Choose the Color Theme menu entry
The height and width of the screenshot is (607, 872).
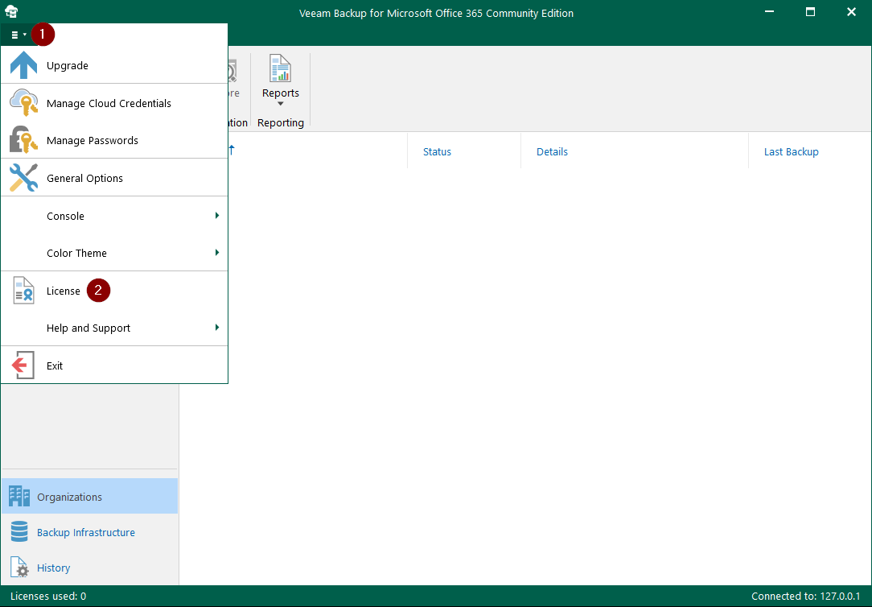click(114, 253)
